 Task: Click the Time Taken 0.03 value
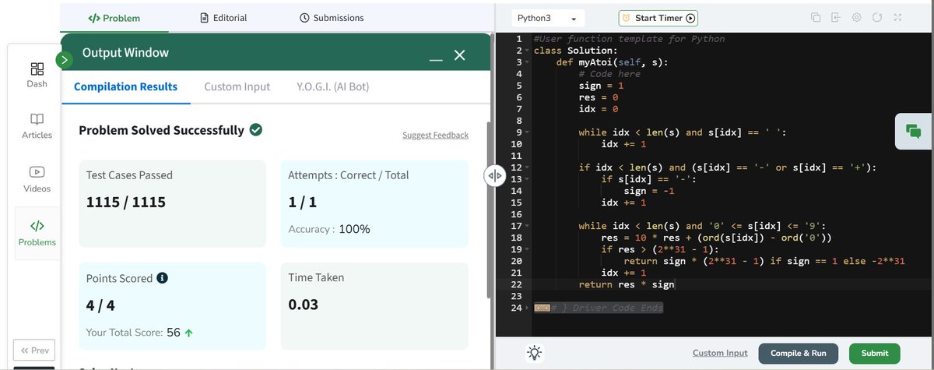pyautogui.click(x=304, y=305)
